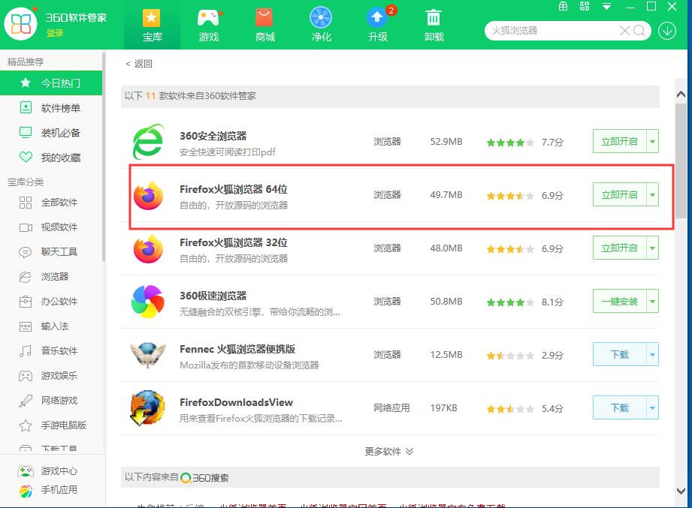Expand 更多软件 list
Image resolution: width=692 pixels, height=508 pixels.
pos(388,452)
